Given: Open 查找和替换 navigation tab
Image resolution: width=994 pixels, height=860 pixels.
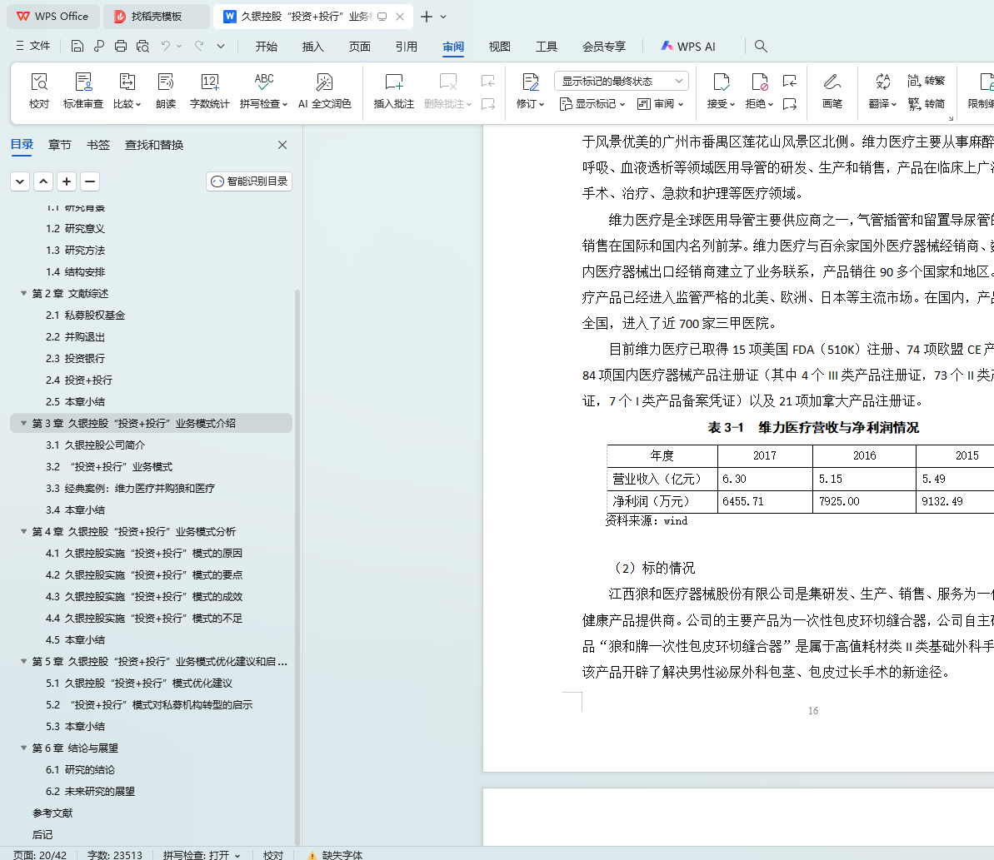Looking at the screenshot, I should [154, 145].
